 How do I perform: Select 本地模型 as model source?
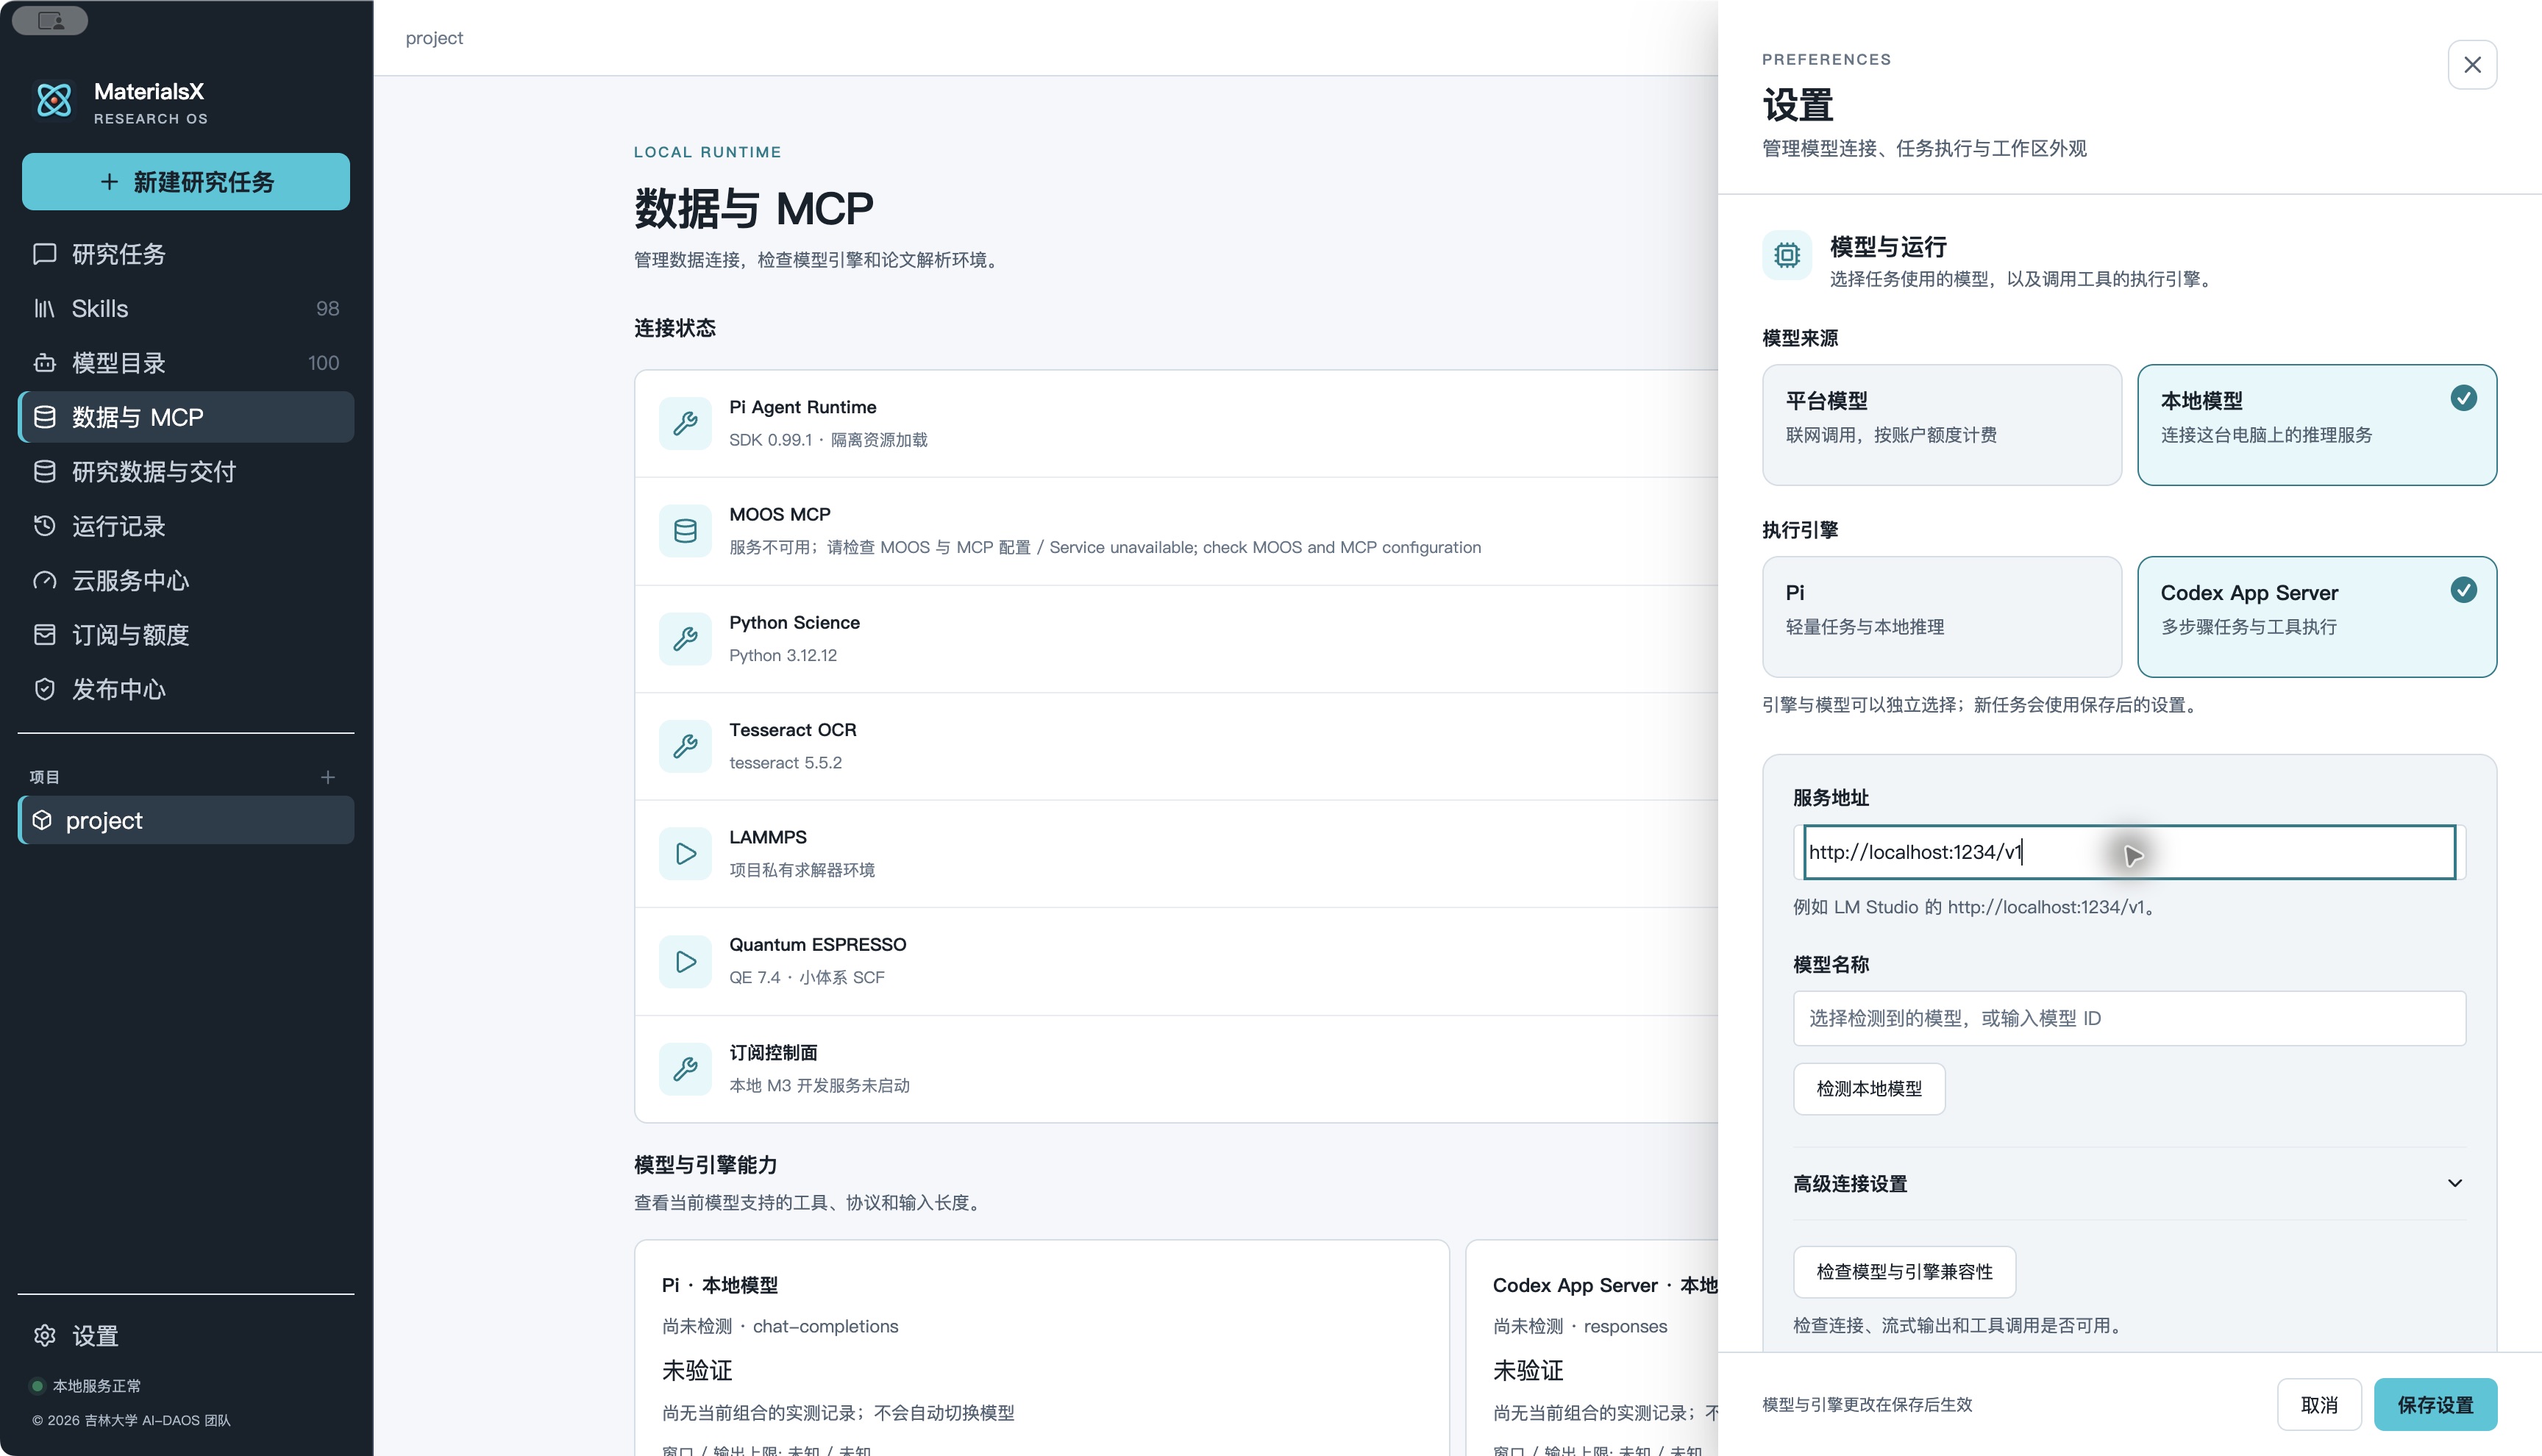coord(2316,424)
